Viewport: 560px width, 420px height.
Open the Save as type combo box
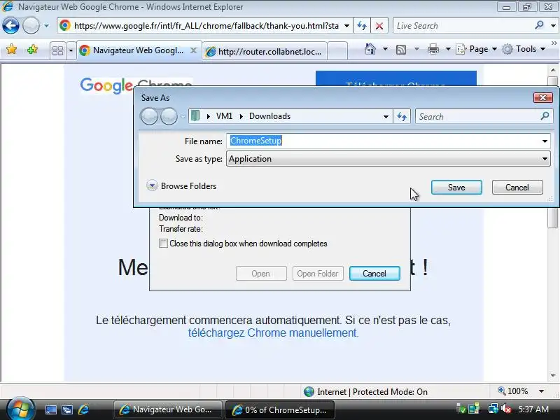388,159
